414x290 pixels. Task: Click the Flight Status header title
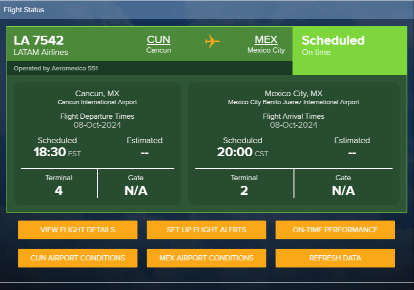24,10
